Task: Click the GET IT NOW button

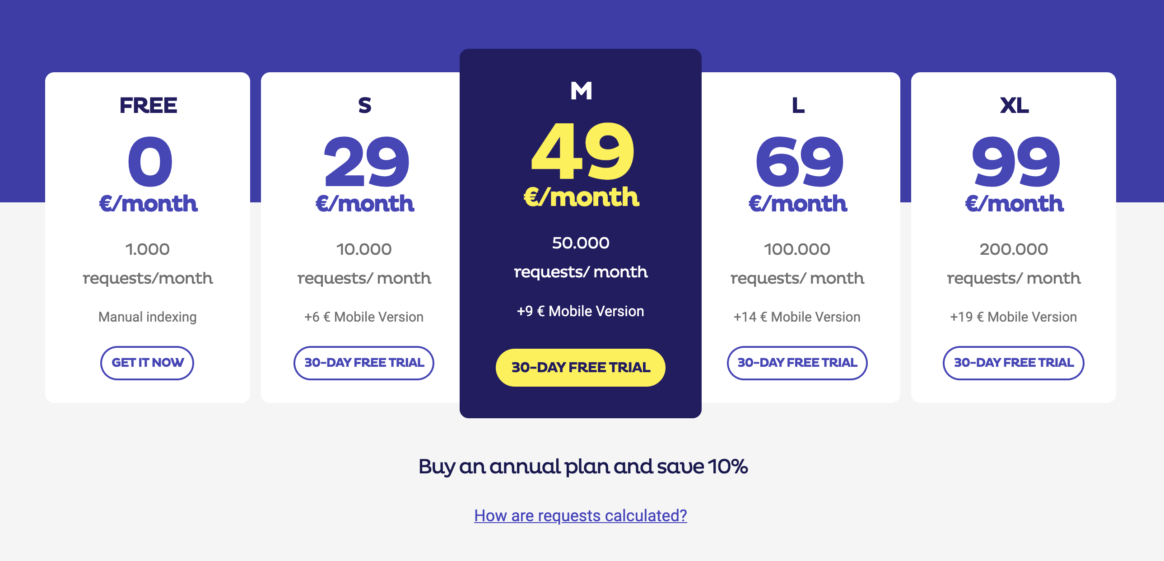Action: pos(147,363)
